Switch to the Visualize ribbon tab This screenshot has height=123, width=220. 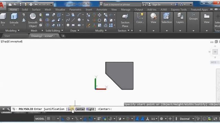coord(60,10)
